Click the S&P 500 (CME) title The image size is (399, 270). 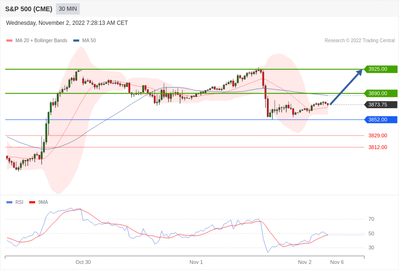pos(29,9)
